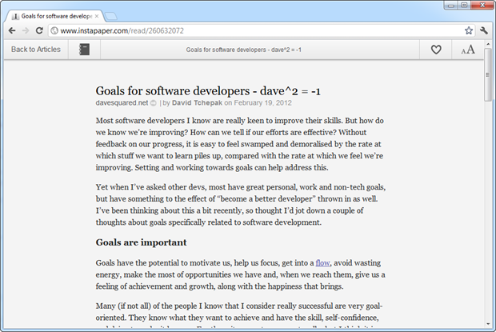Reload the Instapaper page
Viewport: 496px width, 332px height.
[x=39, y=30]
